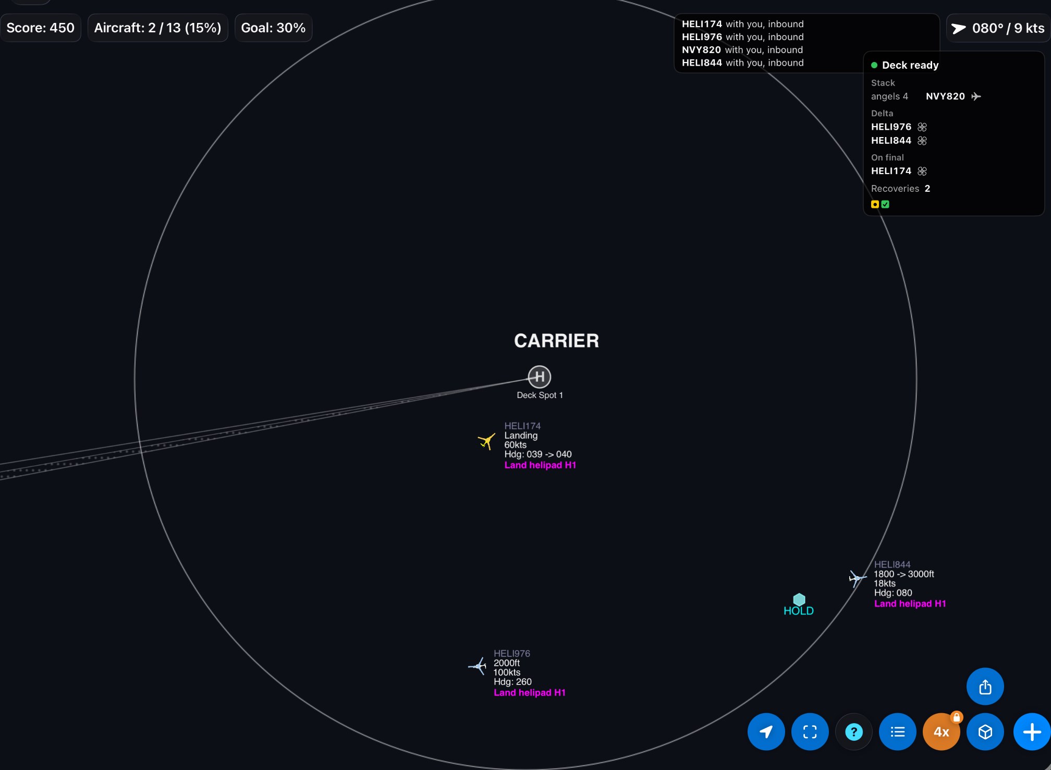
Task: Click the NVY820 jet icon in Stack
Action: click(x=976, y=96)
